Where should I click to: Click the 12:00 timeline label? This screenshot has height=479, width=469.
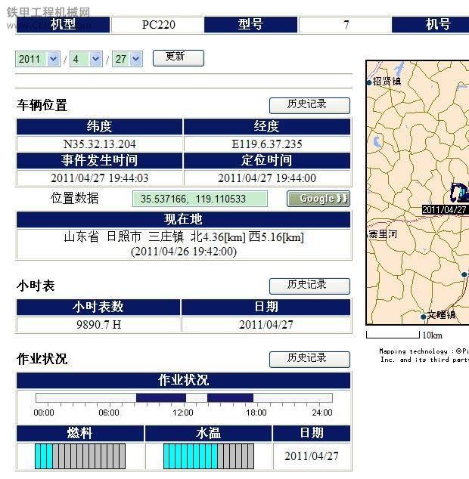pos(182,413)
